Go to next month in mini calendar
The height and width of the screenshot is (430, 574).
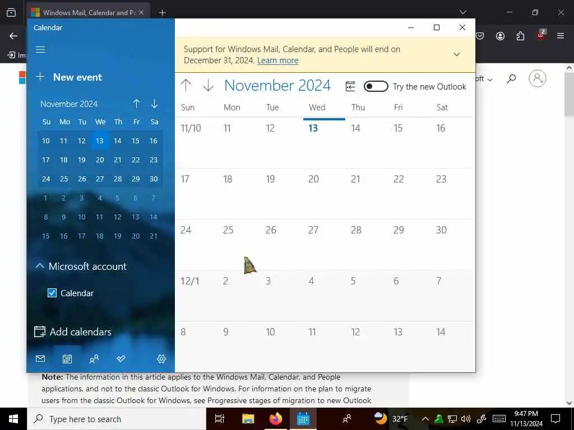click(x=155, y=104)
